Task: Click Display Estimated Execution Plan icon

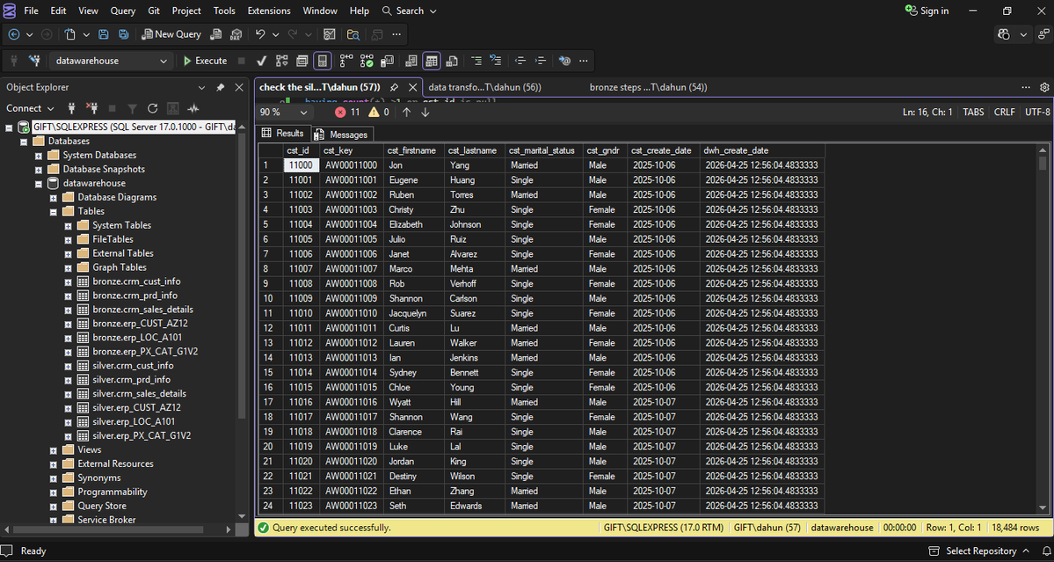Action: [x=281, y=62]
